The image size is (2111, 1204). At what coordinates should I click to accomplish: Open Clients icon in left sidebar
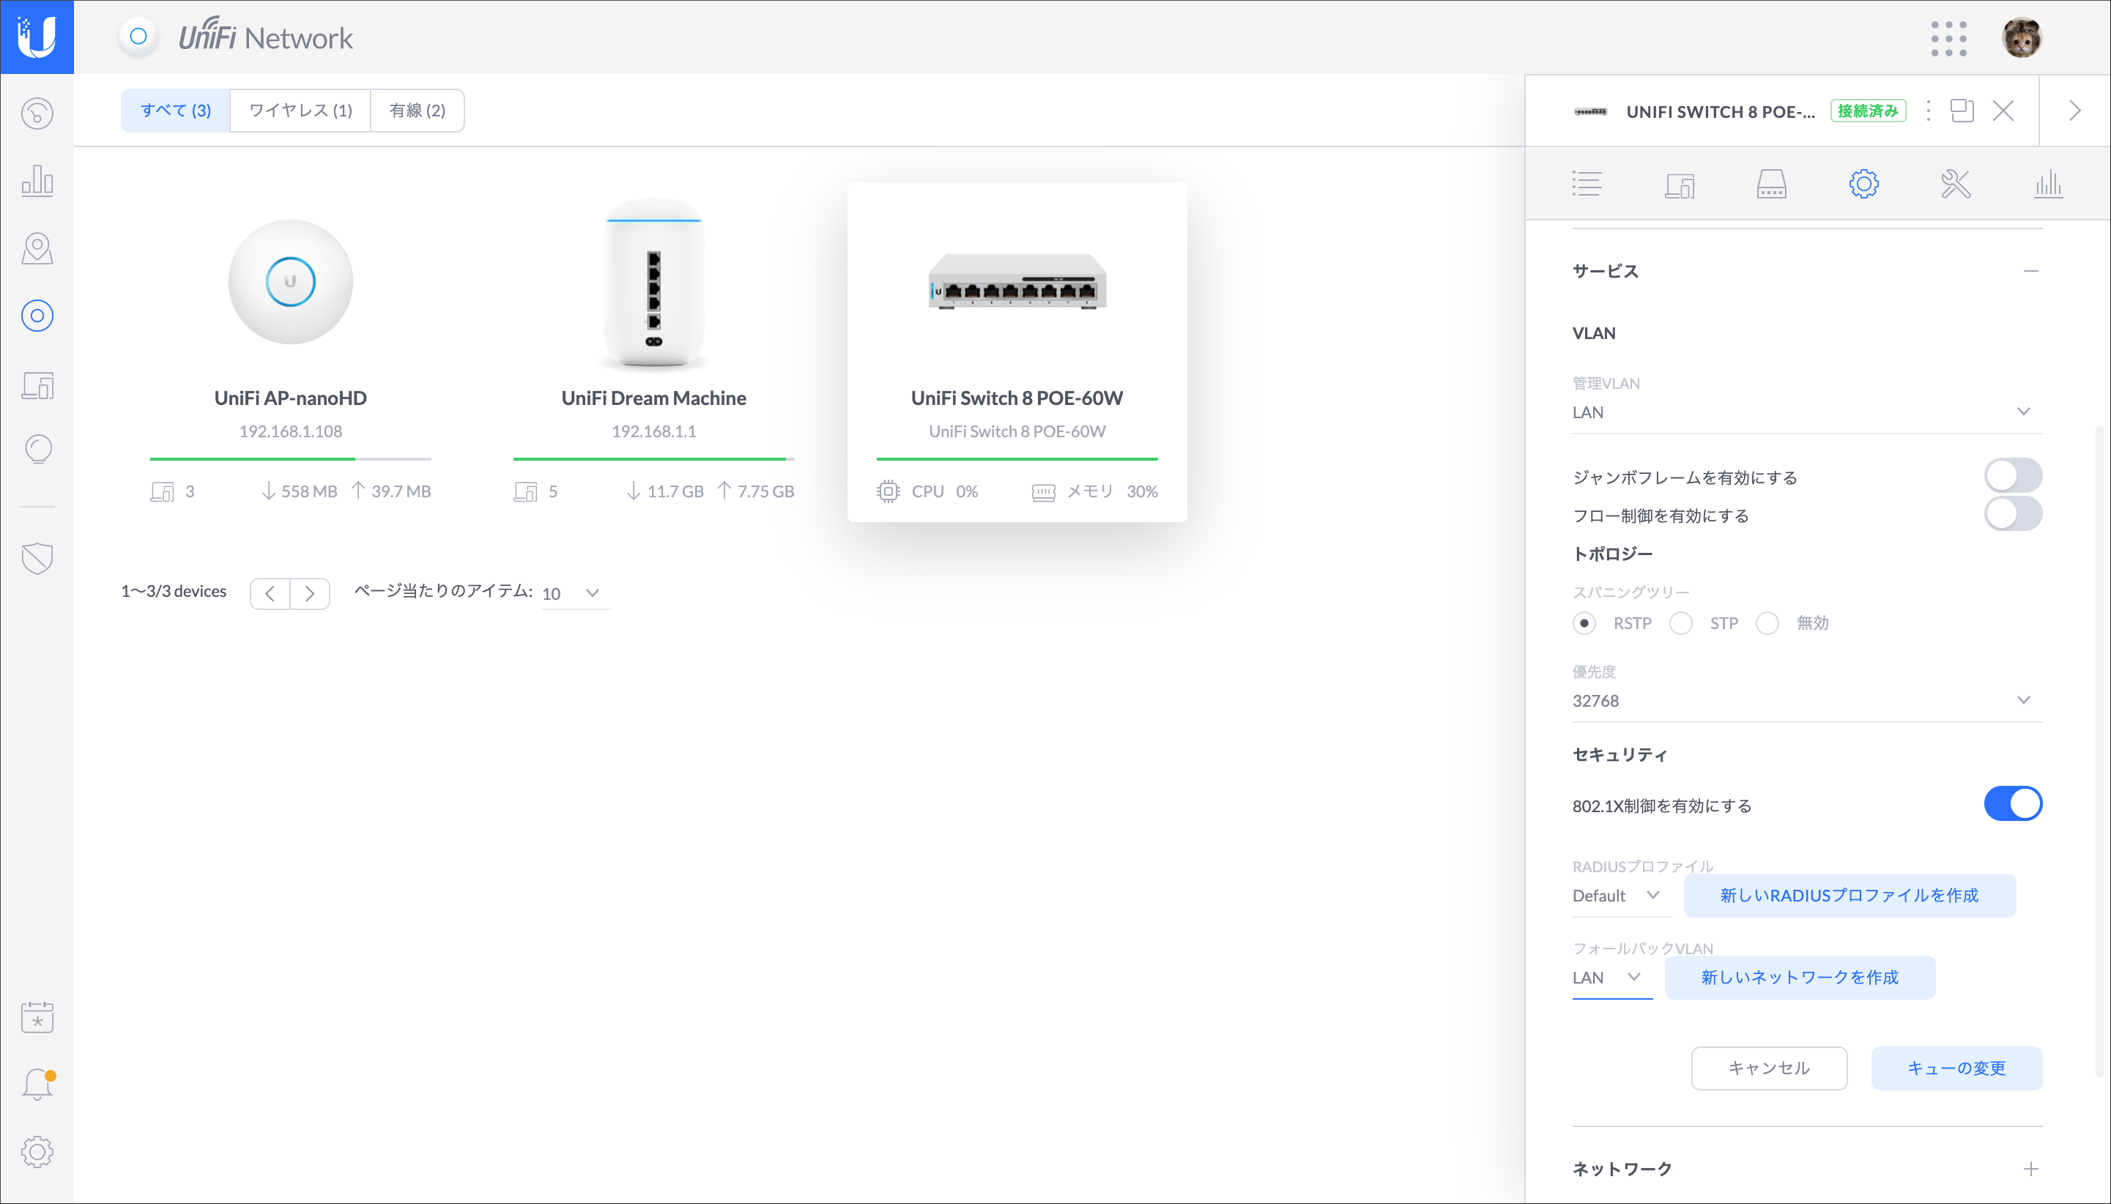(37, 384)
